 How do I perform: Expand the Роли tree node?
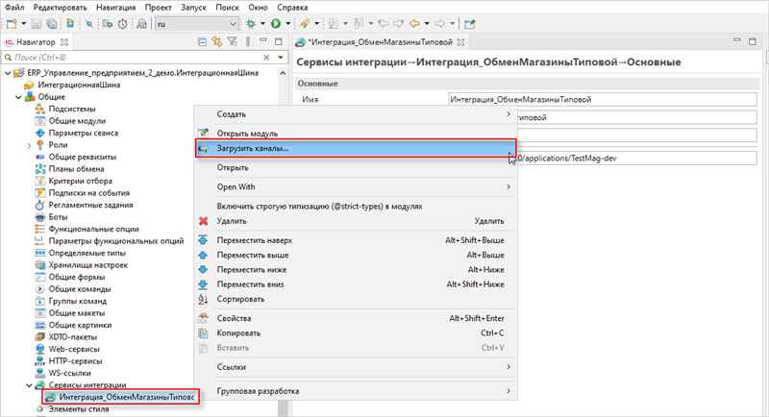(30, 145)
